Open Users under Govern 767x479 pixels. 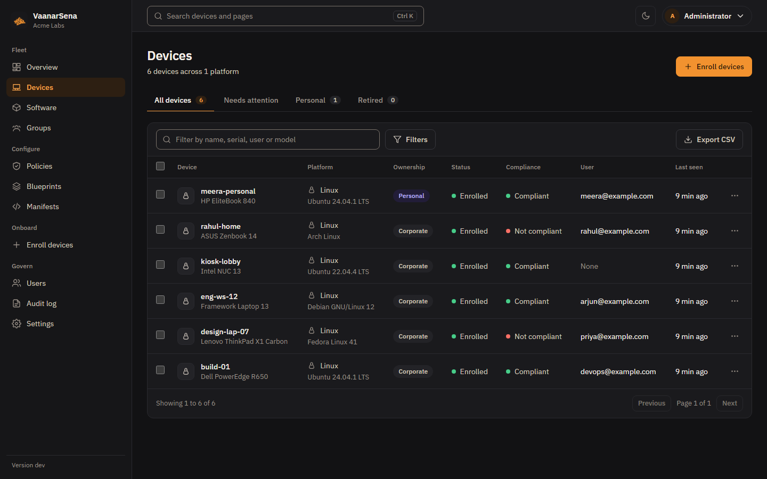point(66,283)
